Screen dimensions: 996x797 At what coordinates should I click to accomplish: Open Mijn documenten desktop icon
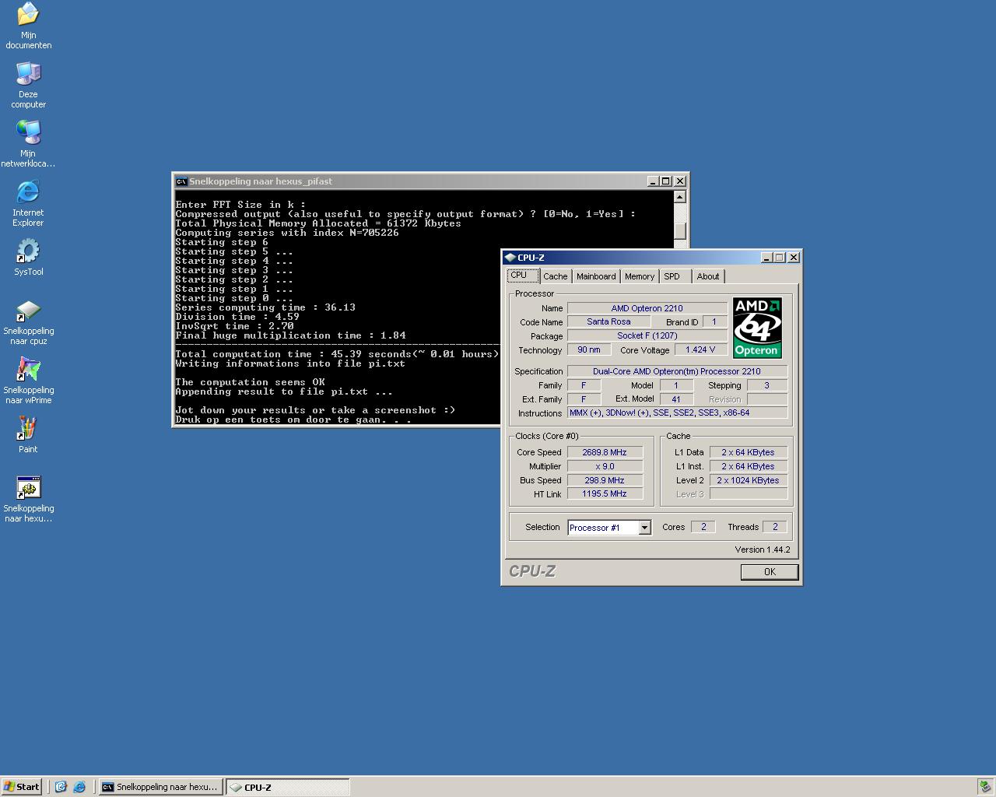(28, 25)
